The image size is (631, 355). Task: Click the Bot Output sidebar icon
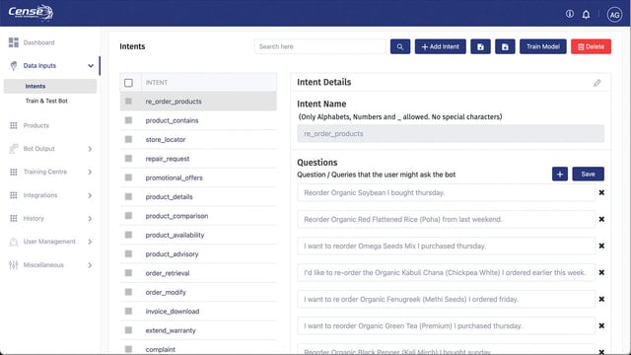(x=13, y=149)
